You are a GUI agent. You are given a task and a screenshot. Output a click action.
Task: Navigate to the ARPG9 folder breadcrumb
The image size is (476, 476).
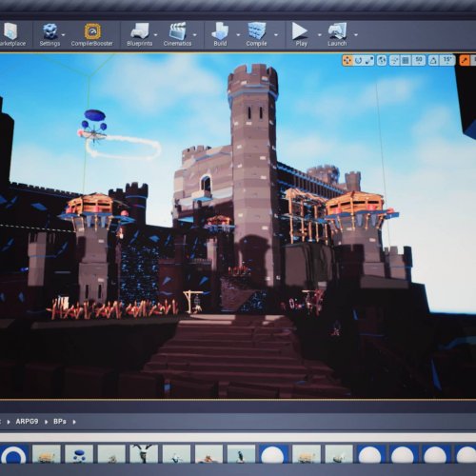pos(27,422)
